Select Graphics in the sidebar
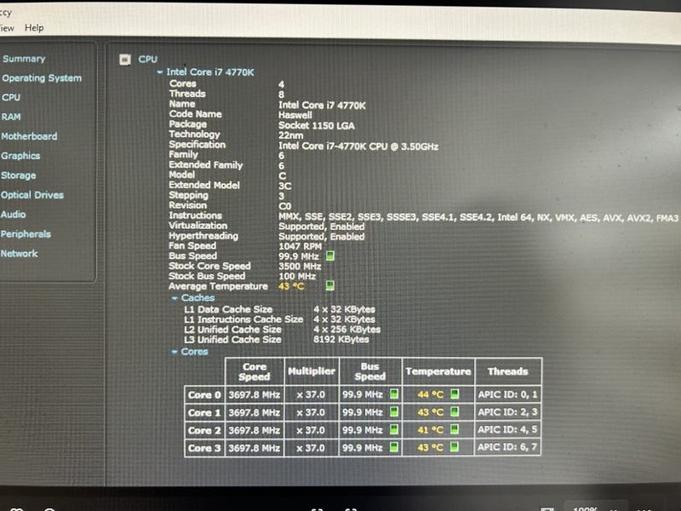Screen dimensions: 681x511 click(x=21, y=156)
